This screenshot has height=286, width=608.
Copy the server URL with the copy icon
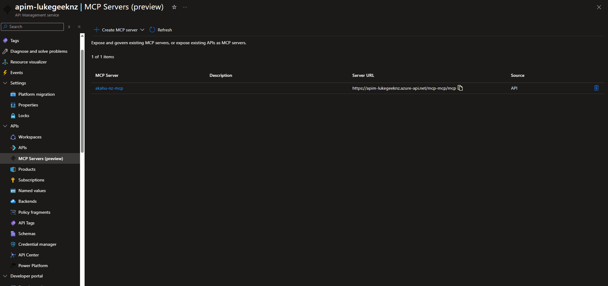coord(461,88)
